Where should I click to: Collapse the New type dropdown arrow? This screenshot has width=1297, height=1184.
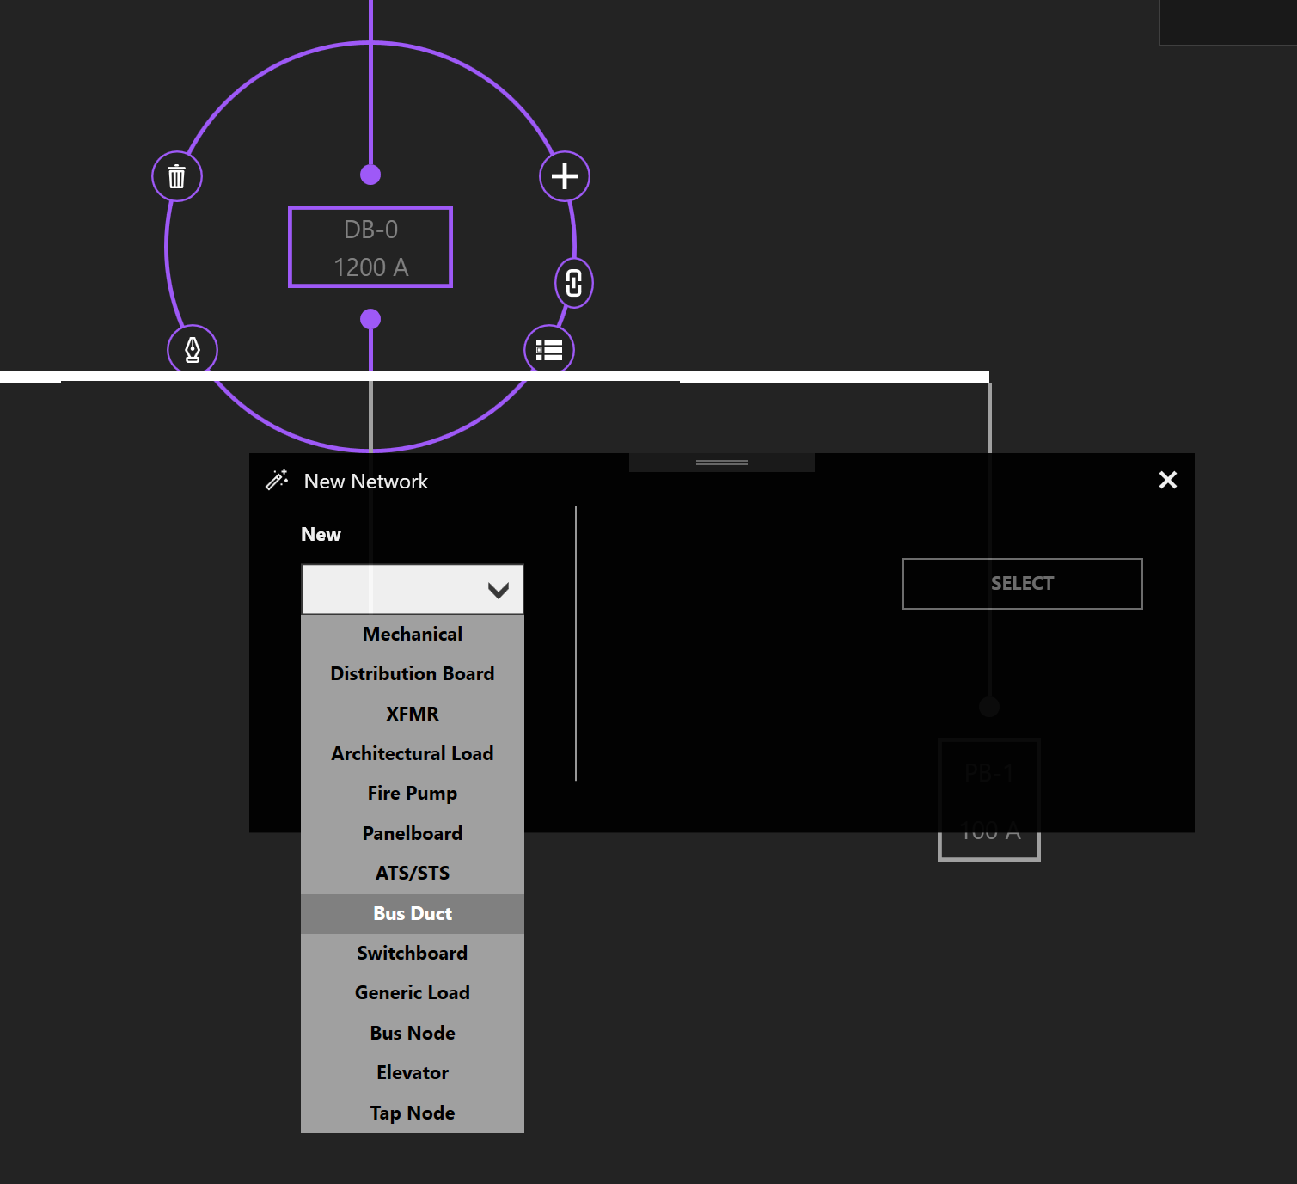[x=498, y=590]
